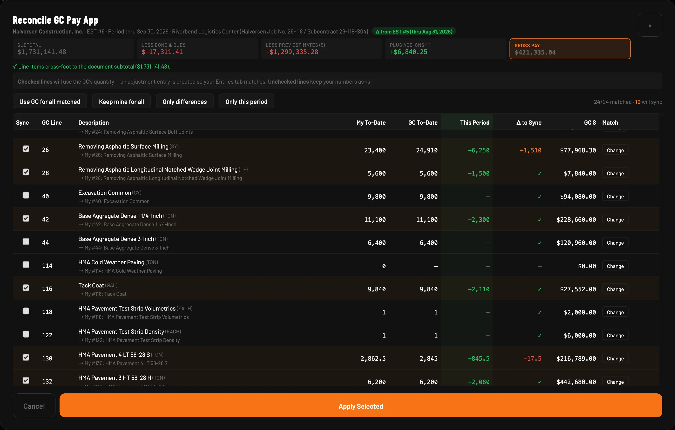Click the -17.5 sync delta value
This screenshot has height=430, width=675.
pyautogui.click(x=532, y=359)
